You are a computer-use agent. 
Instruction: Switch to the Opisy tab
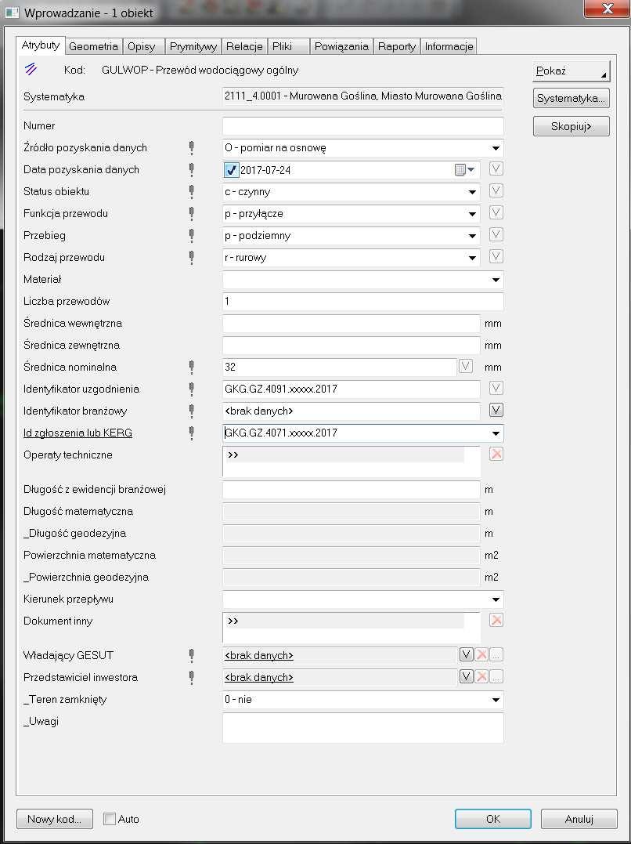(142, 46)
